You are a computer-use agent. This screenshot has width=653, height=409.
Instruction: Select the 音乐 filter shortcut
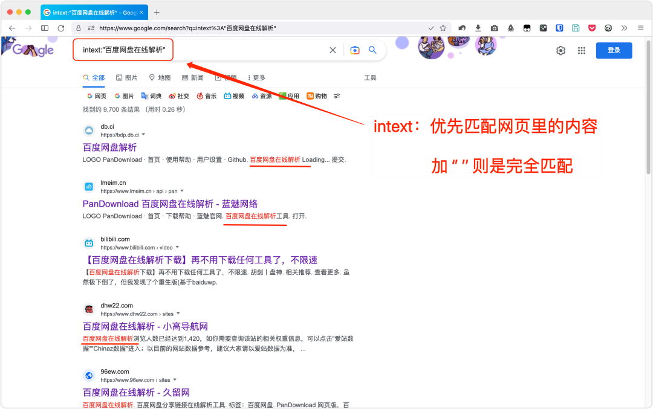pos(207,96)
